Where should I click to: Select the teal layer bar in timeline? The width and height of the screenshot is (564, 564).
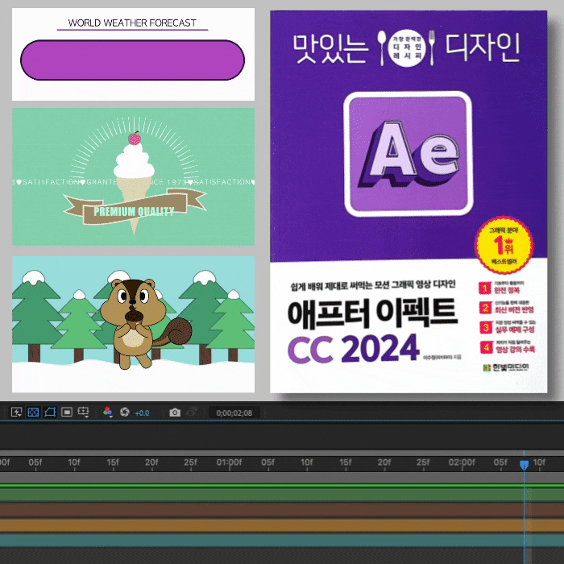coord(282,541)
